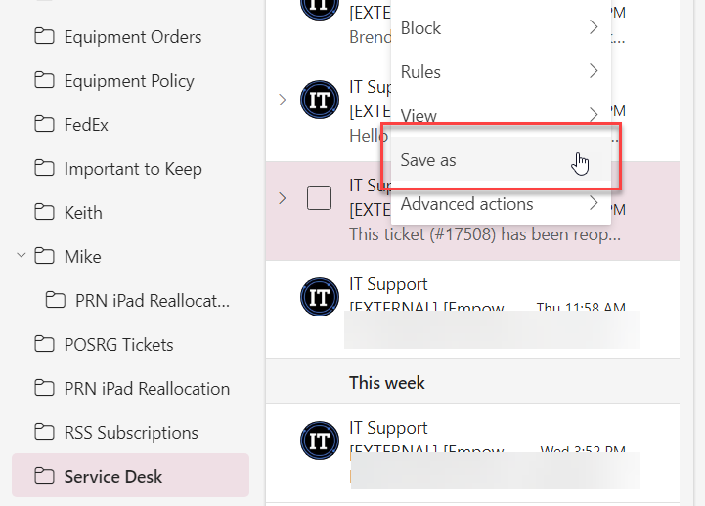Open the Equipment Policy folder
Viewport: 705px width, 506px height.
[x=130, y=81]
